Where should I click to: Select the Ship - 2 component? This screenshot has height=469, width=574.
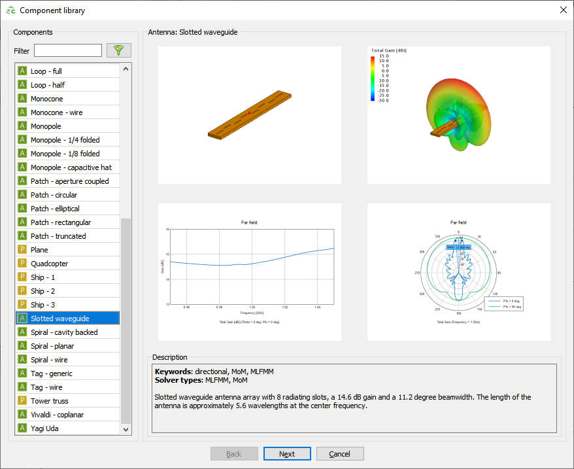[x=42, y=291]
